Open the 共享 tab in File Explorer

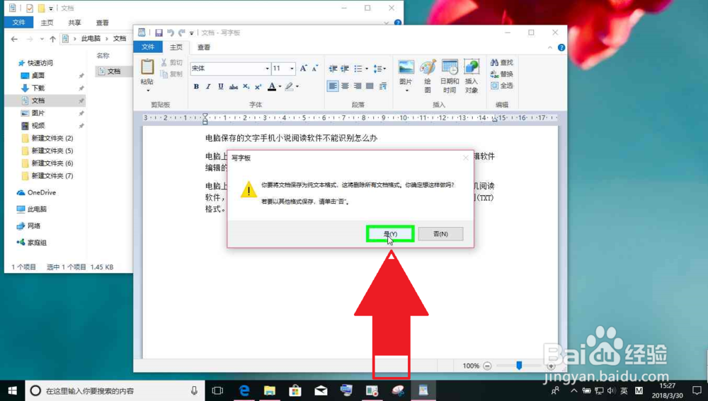point(74,22)
